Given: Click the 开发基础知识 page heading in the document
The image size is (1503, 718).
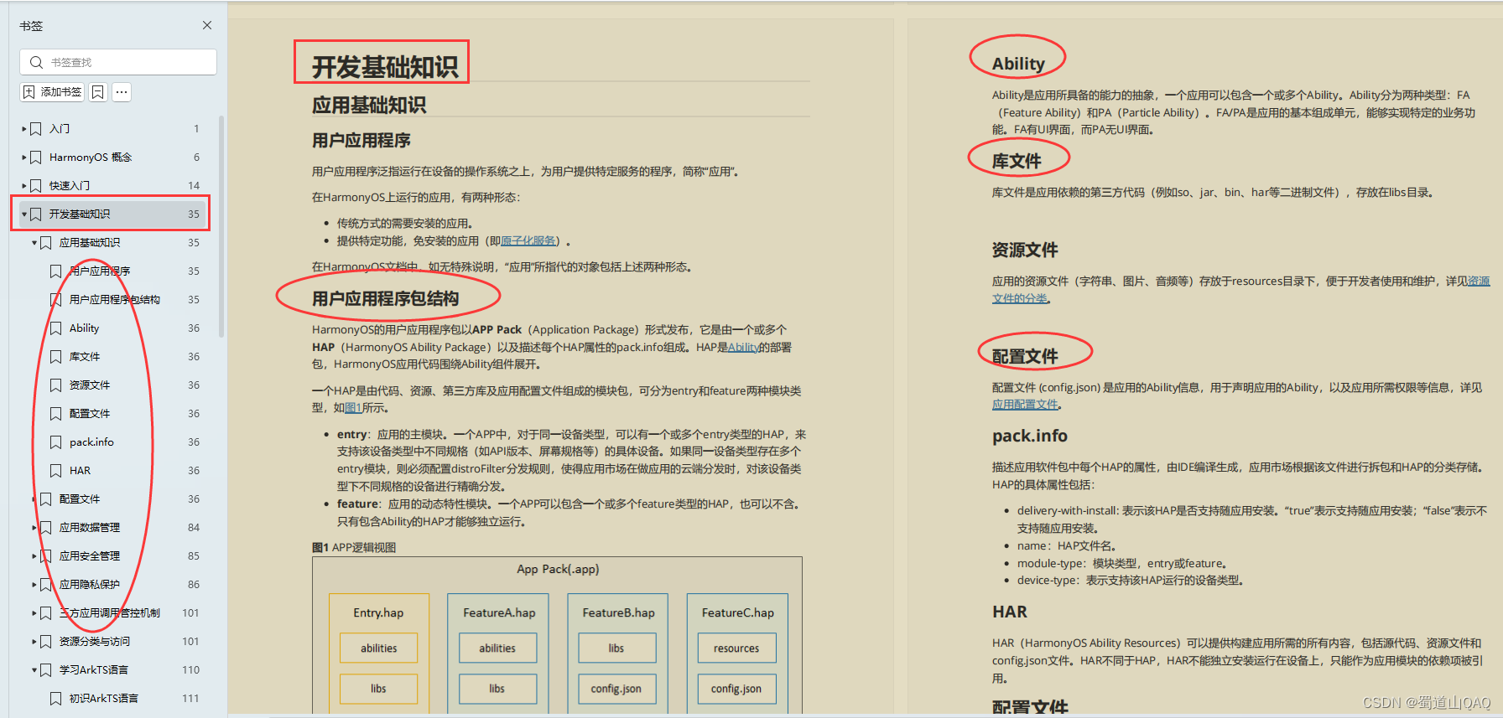Looking at the screenshot, I should point(385,67).
